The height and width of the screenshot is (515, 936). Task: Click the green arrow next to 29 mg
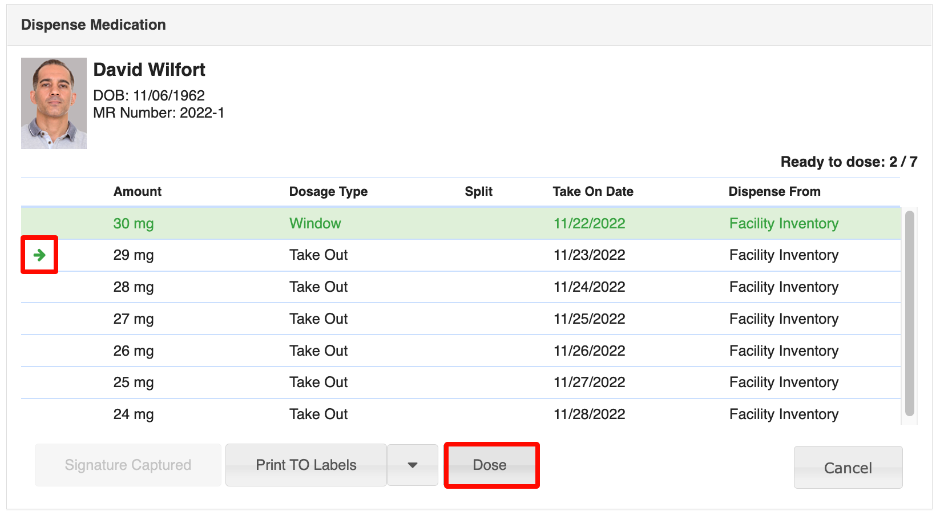pyautogui.click(x=39, y=255)
